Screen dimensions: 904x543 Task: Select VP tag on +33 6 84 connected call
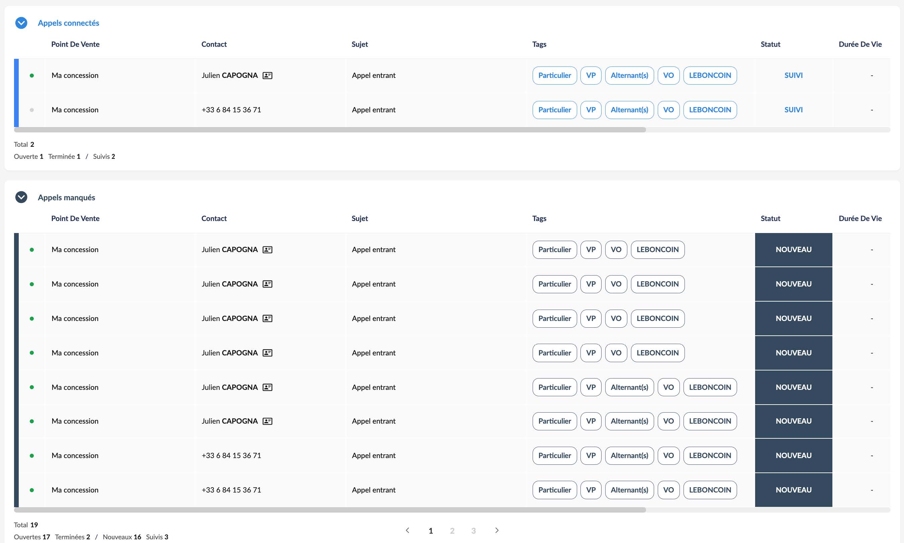pos(591,110)
